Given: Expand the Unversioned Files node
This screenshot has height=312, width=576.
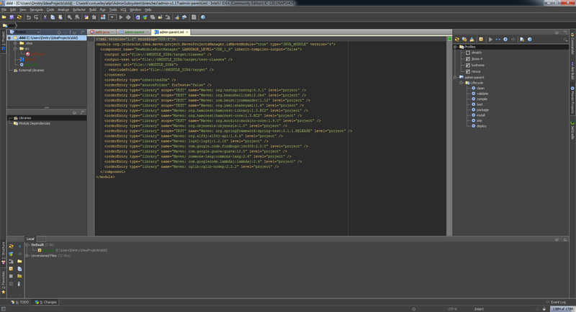Looking at the screenshot, I should click(27, 256).
